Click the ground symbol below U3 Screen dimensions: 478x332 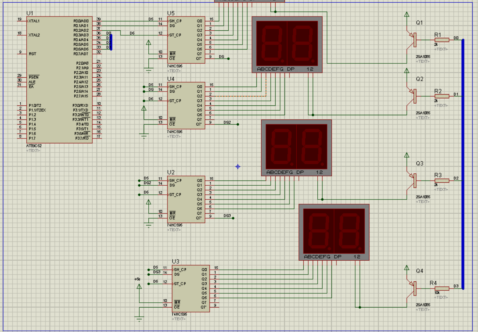click(139, 319)
